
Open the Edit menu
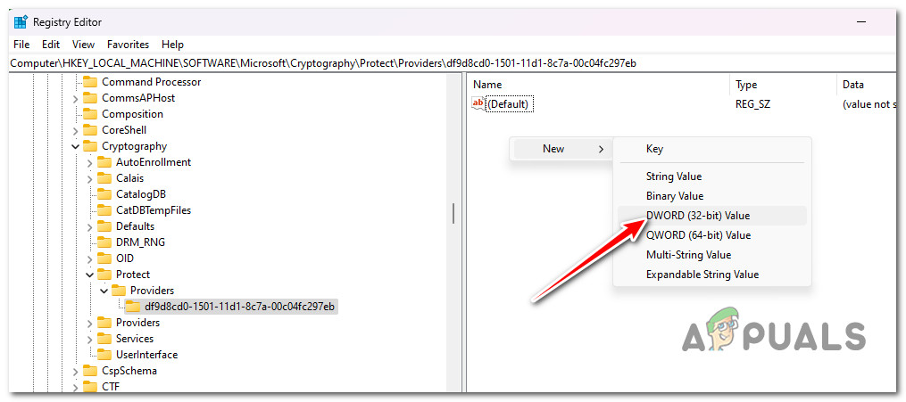coord(51,45)
